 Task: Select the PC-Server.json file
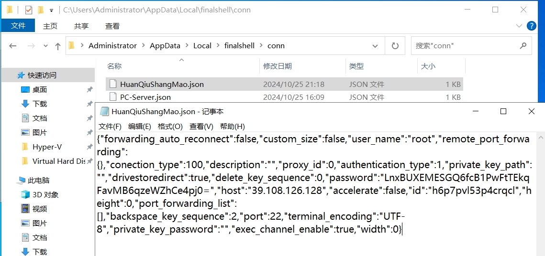tap(284, 97)
